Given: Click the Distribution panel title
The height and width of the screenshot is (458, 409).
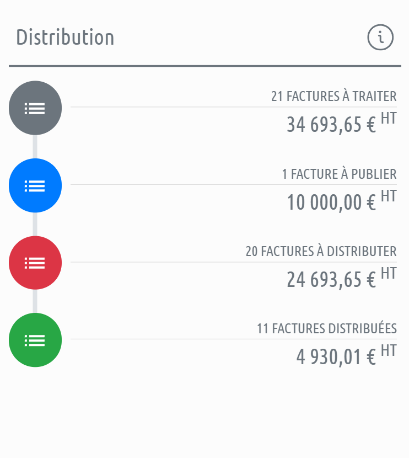Looking at the screenshot, I should point(65,38).
